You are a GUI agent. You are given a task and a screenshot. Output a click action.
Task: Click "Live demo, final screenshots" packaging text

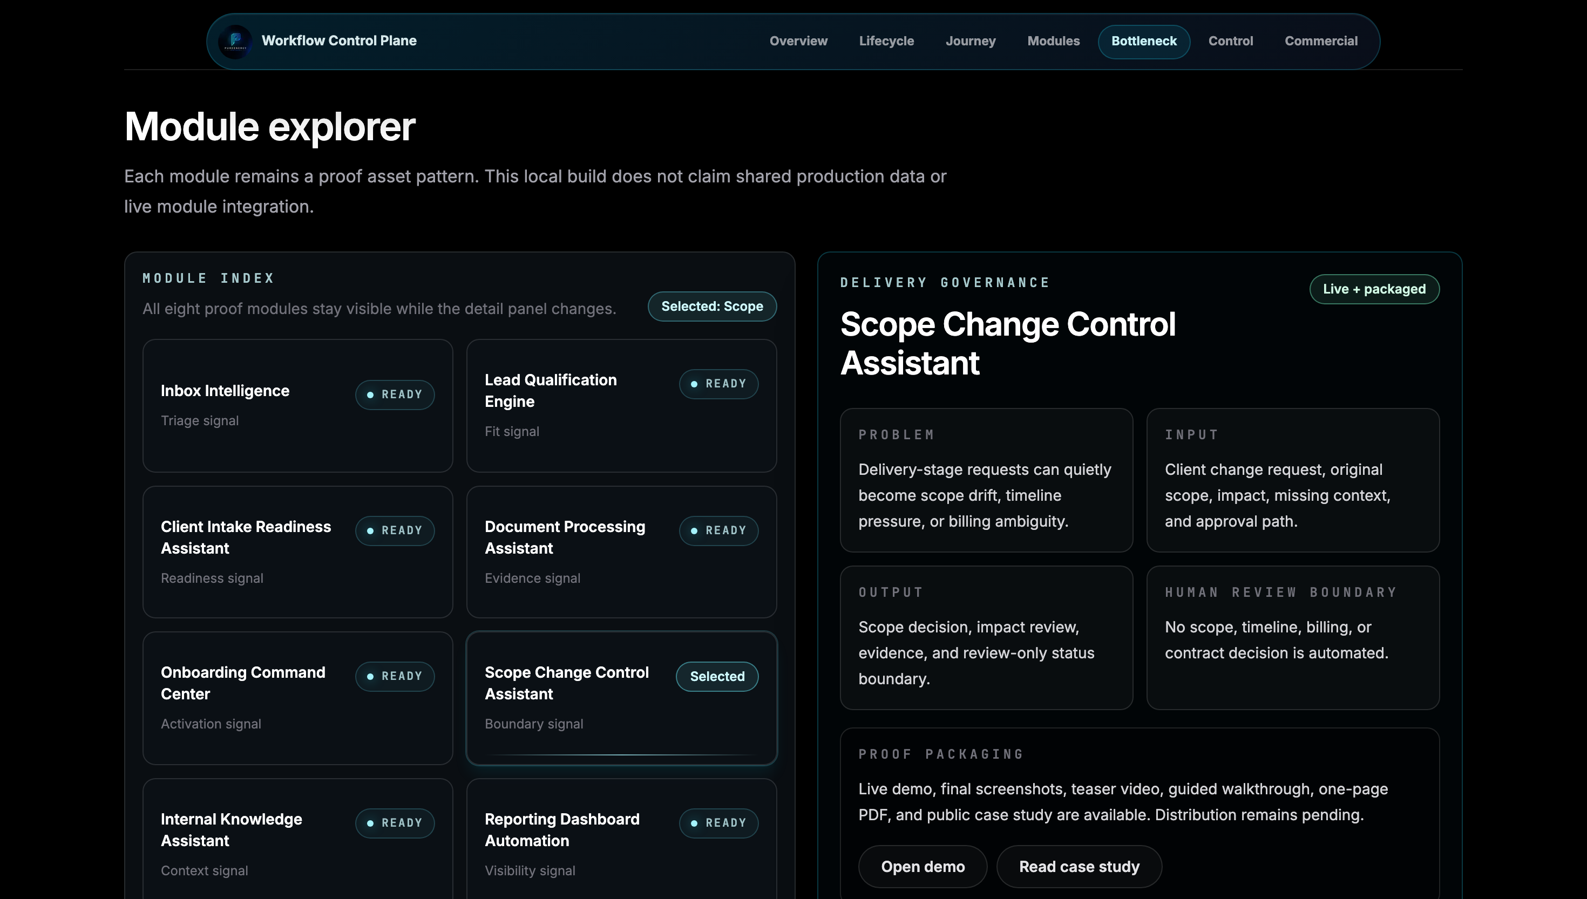[1123, 802]
